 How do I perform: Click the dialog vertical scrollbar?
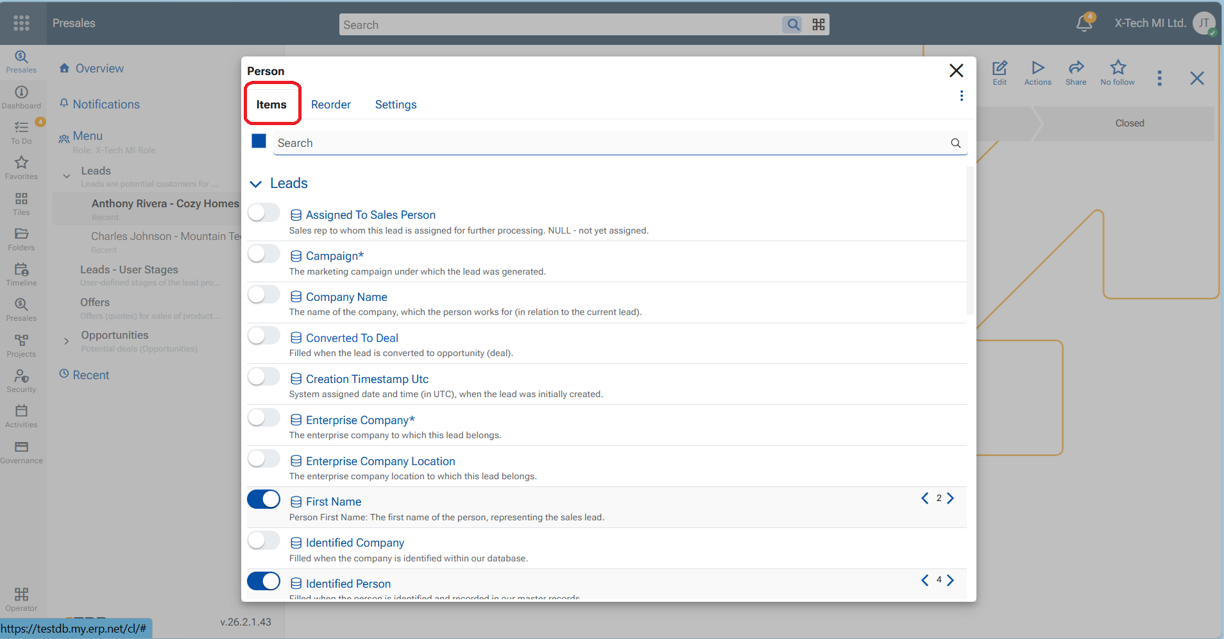(970, 241)
